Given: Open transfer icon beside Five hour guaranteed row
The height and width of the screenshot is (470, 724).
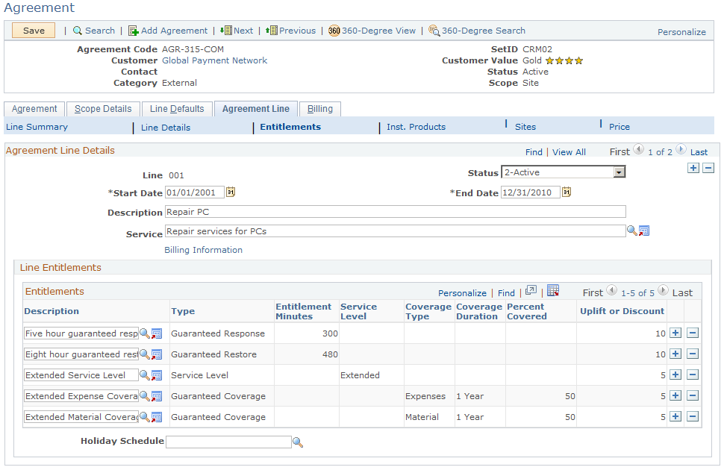Looking at the screenshot, I should point(157,333).
